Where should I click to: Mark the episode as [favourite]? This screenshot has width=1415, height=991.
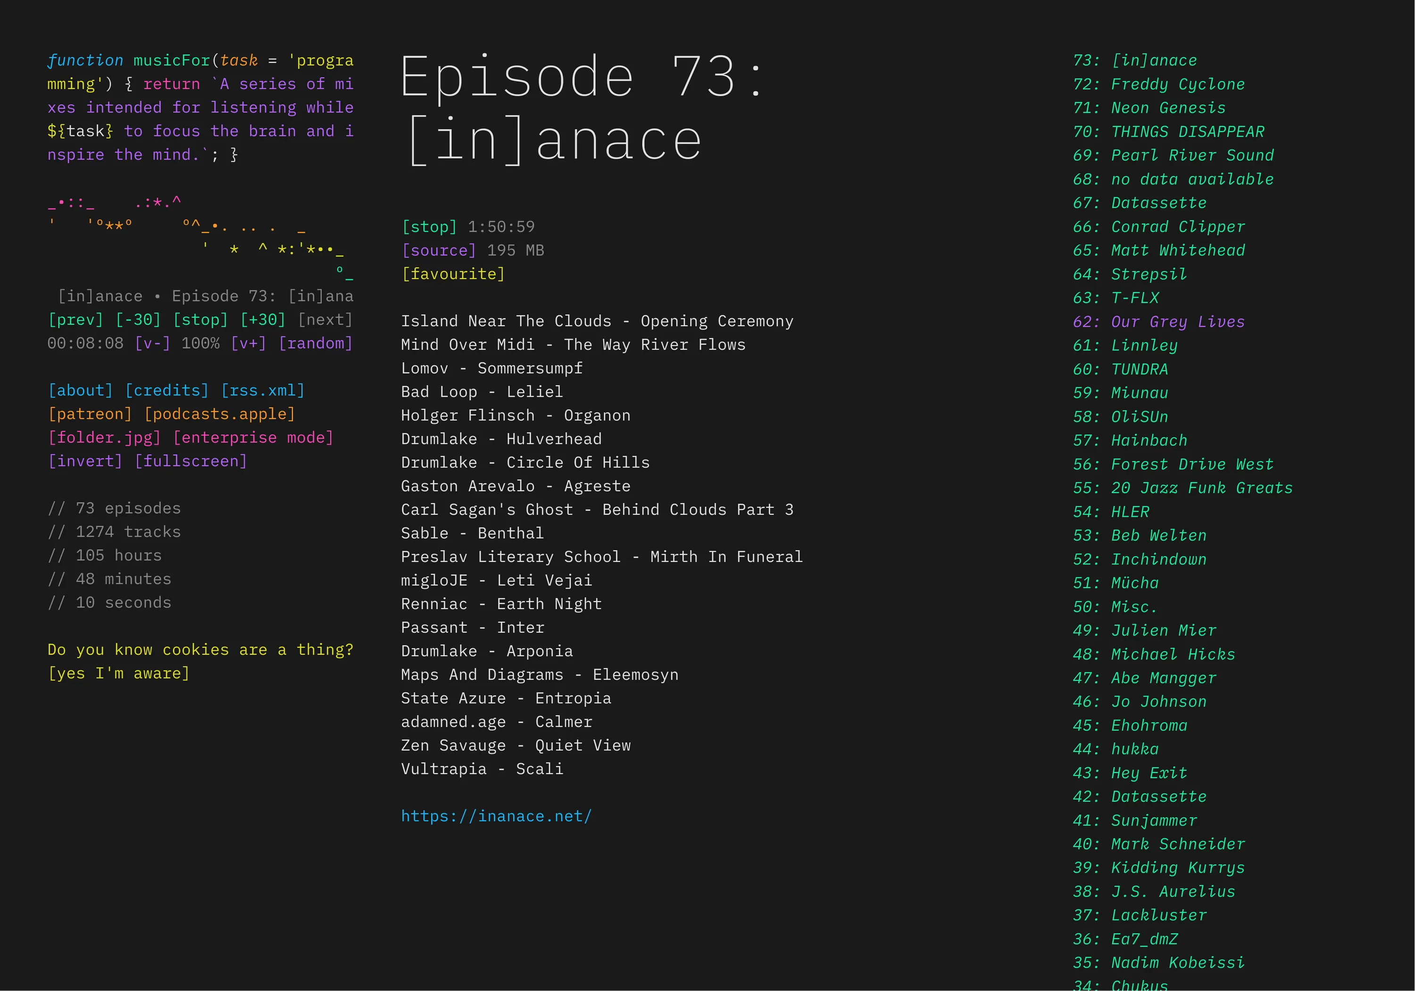click(453, 273)
